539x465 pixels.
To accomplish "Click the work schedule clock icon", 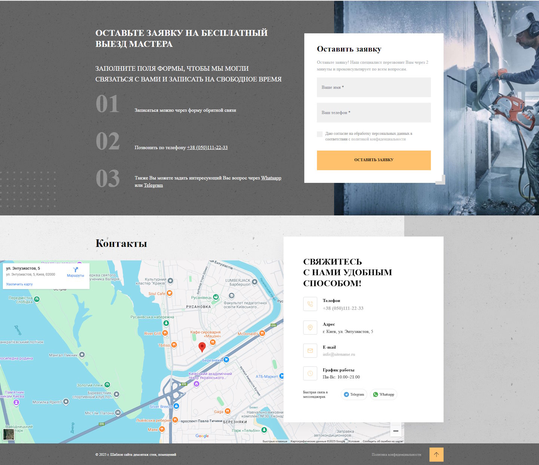I will [x=310, y=374].
